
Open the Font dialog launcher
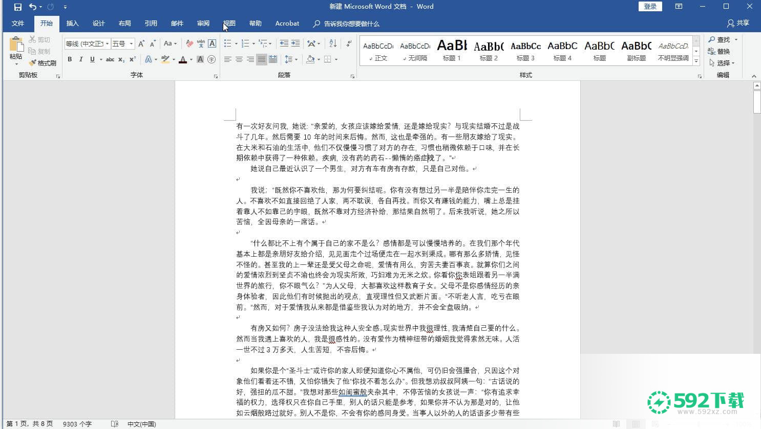216,76
